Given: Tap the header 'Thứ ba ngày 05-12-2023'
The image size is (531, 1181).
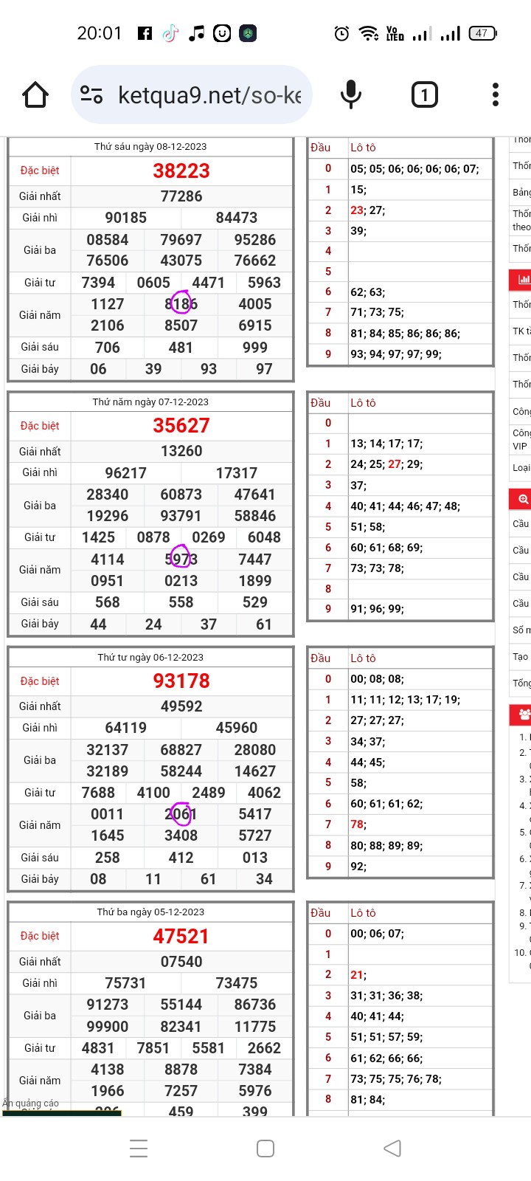Looking at the screenshot, I should tap(150, 912).
